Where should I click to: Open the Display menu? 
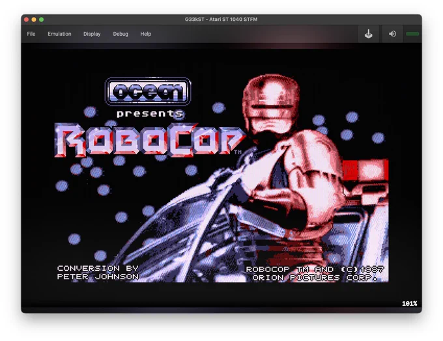pos(92,34)
